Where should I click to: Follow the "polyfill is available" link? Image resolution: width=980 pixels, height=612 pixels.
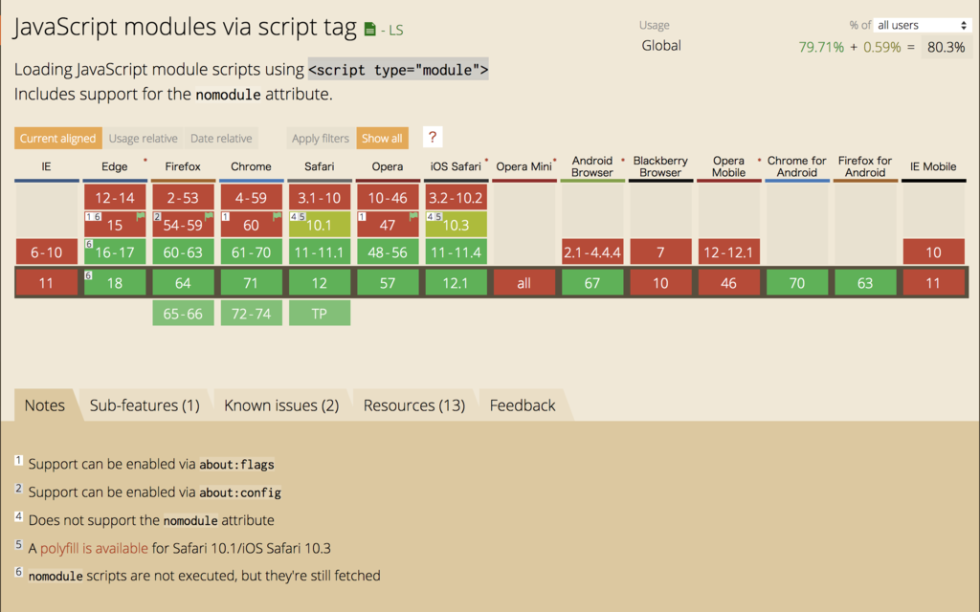94,548
